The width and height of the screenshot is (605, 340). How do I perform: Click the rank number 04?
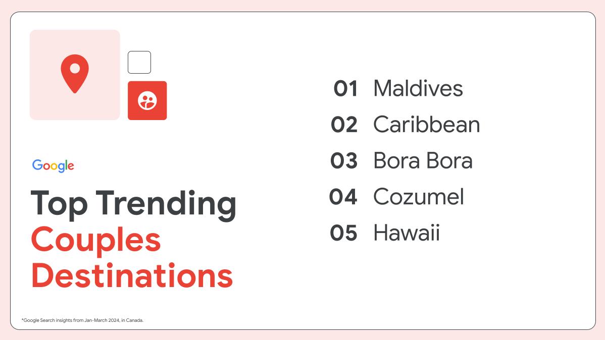pyautogui.click(x=343, y=197)
